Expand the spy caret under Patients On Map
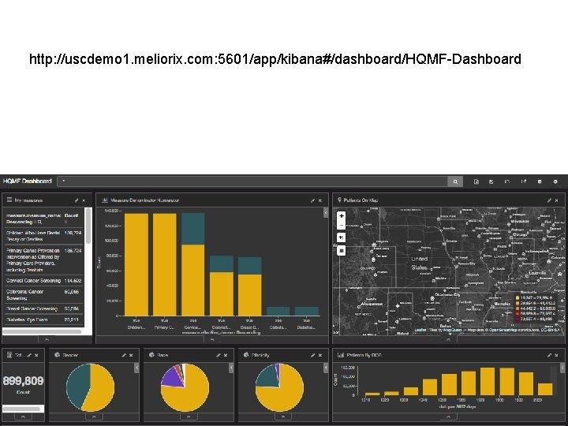The height and width of the screenshot is (426, 568). coord(448,340)
